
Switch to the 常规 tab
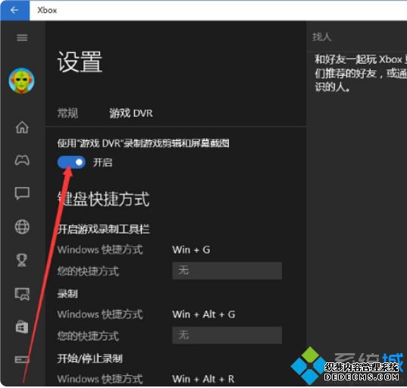click(x=67, y=114)
